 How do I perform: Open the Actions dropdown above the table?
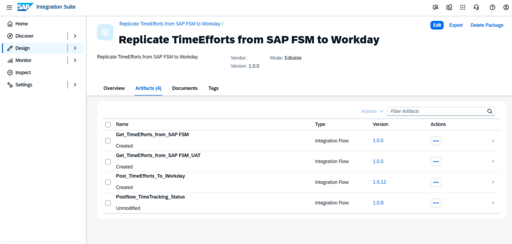[x=372, y=111]
